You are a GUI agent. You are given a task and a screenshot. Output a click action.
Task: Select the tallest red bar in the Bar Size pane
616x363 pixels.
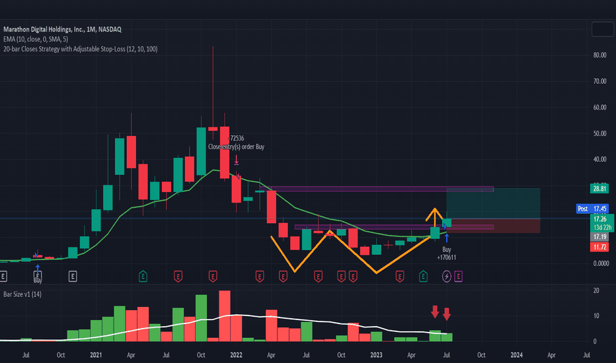pyautogui.click(x=225, y=316)
